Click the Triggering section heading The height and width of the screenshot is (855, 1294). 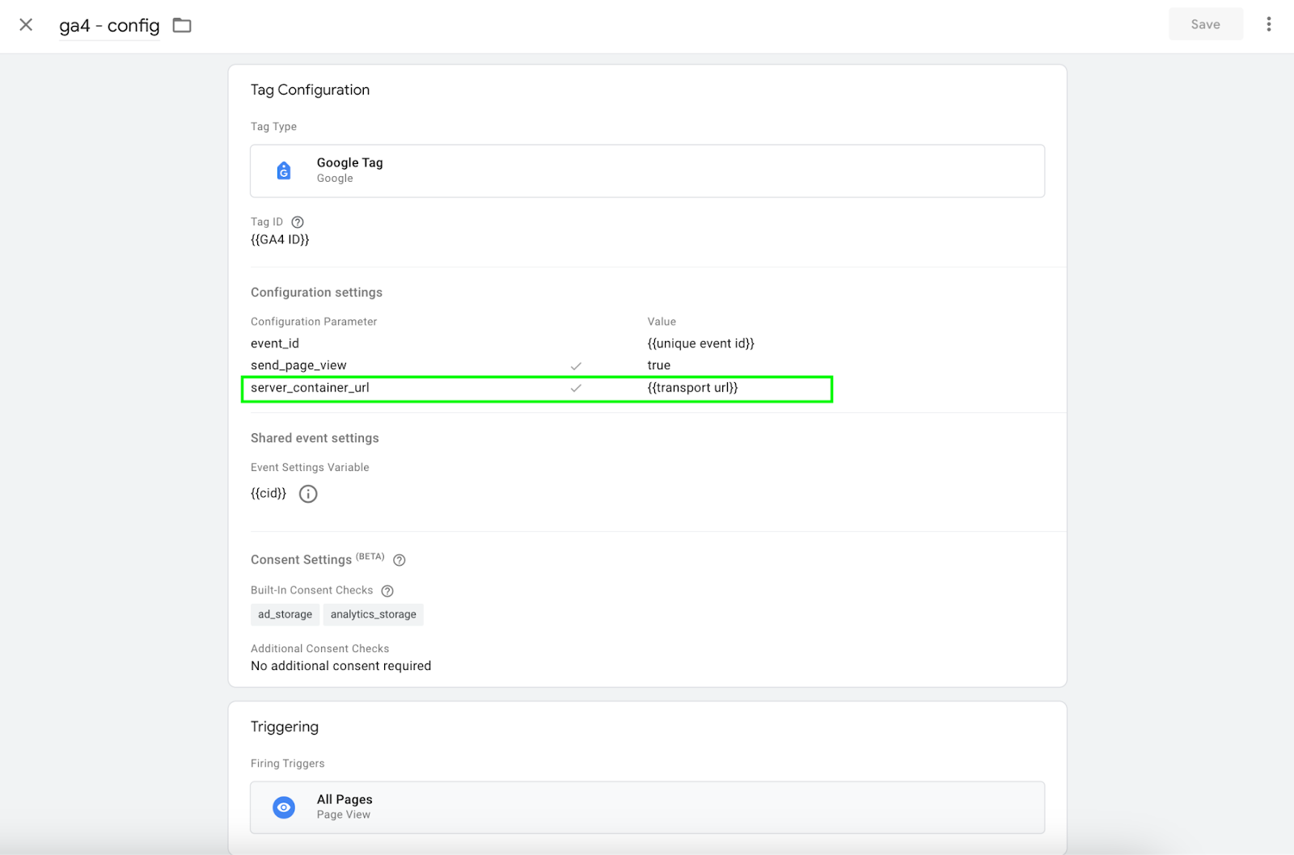[285, 727]
